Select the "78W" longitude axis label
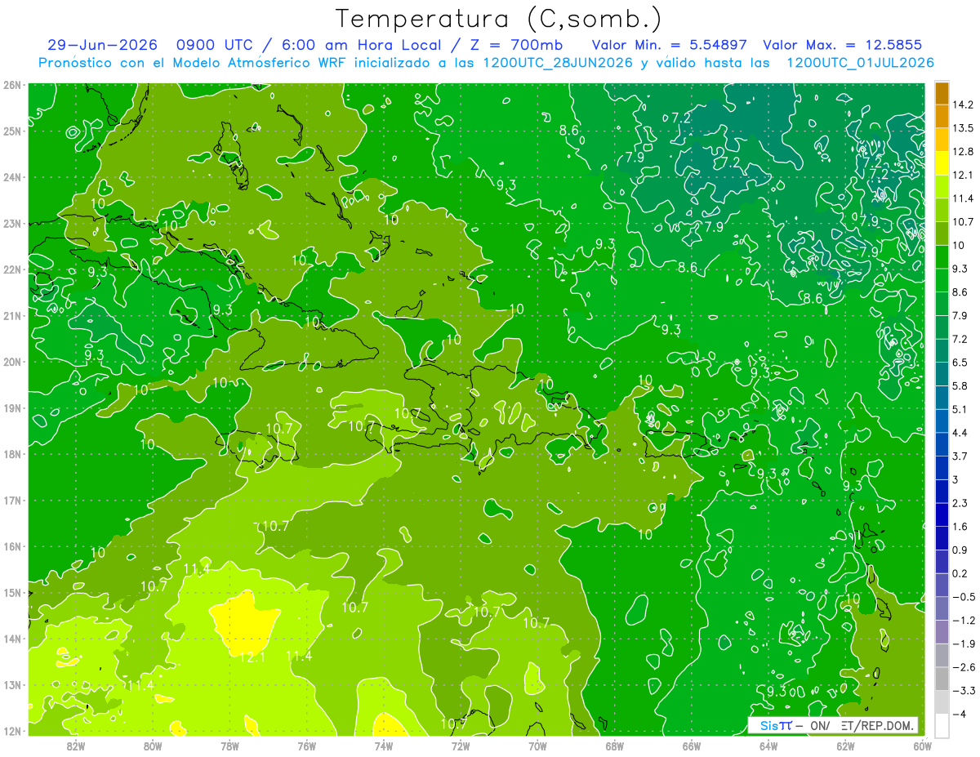Image resolution: width=980 pixels, height=757 pixels. [229, 746]
